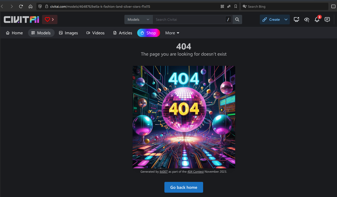337x197 pixels.
Task: Bookmark this page
Action: (236, 6)
